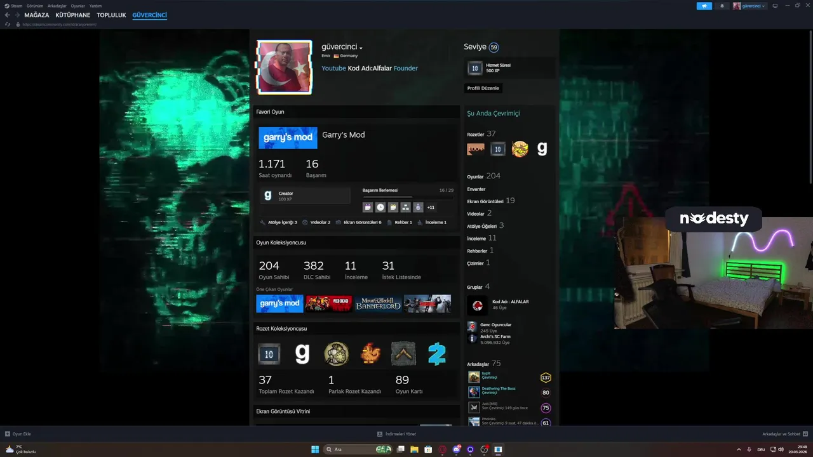Click the Profili Düzenle button
The height and width of the screenshot is (457, 813).
tap(483, 88)
